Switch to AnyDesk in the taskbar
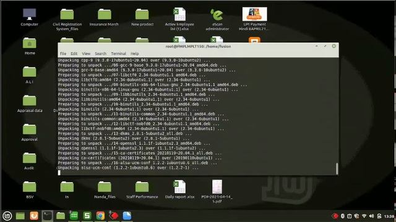 point(114,216)
